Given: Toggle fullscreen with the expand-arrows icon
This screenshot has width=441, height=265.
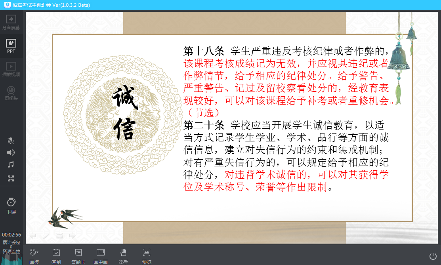Looking at the screenshot, I should 11,178.
